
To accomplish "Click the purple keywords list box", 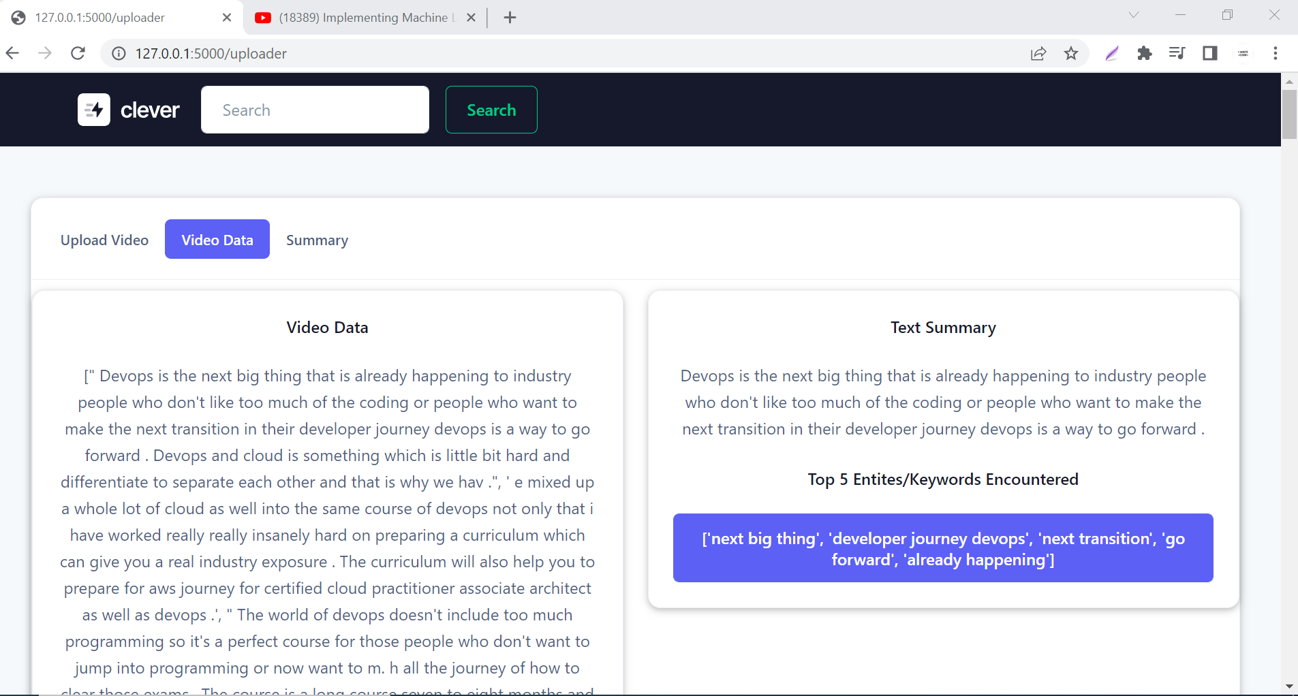I will pyautogui.click(x=943, y=548).
